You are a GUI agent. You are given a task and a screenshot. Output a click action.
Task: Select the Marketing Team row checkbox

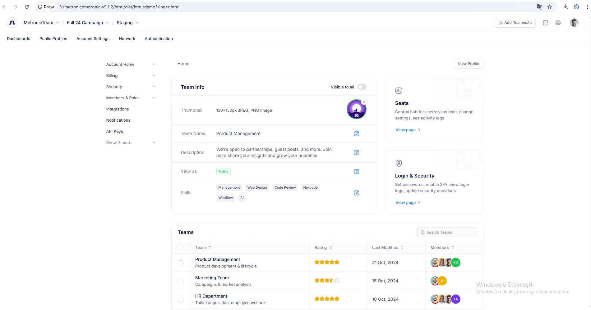(x=181, y=281)
